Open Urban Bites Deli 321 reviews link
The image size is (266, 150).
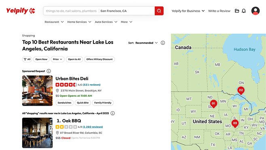tap(91, 85)
